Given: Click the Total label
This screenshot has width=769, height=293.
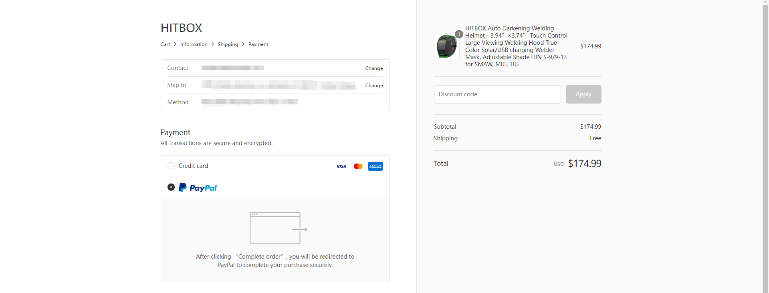Looking at the screenshot, I should 441,163.
